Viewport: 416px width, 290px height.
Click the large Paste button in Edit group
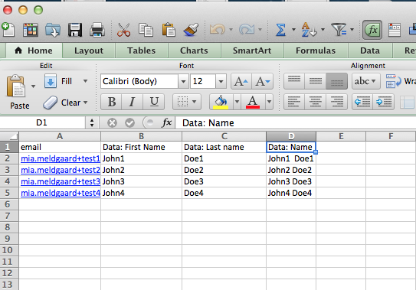16,92
